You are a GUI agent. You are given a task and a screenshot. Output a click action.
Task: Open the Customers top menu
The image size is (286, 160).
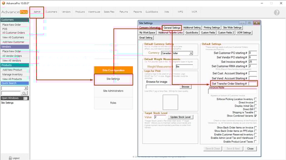(x=51, y=12)
